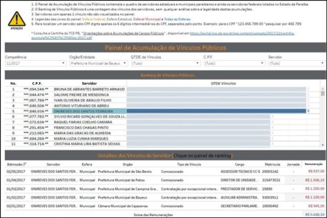This screenshot has height=218, width=327.
Task: Open the Orgão/Entidade dropdown Prefeitura Municipal de Bayeux
Action: click(99, 63)
